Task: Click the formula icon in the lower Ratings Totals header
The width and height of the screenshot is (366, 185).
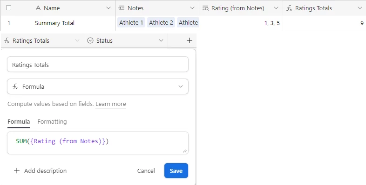Action: pos(7,41)
